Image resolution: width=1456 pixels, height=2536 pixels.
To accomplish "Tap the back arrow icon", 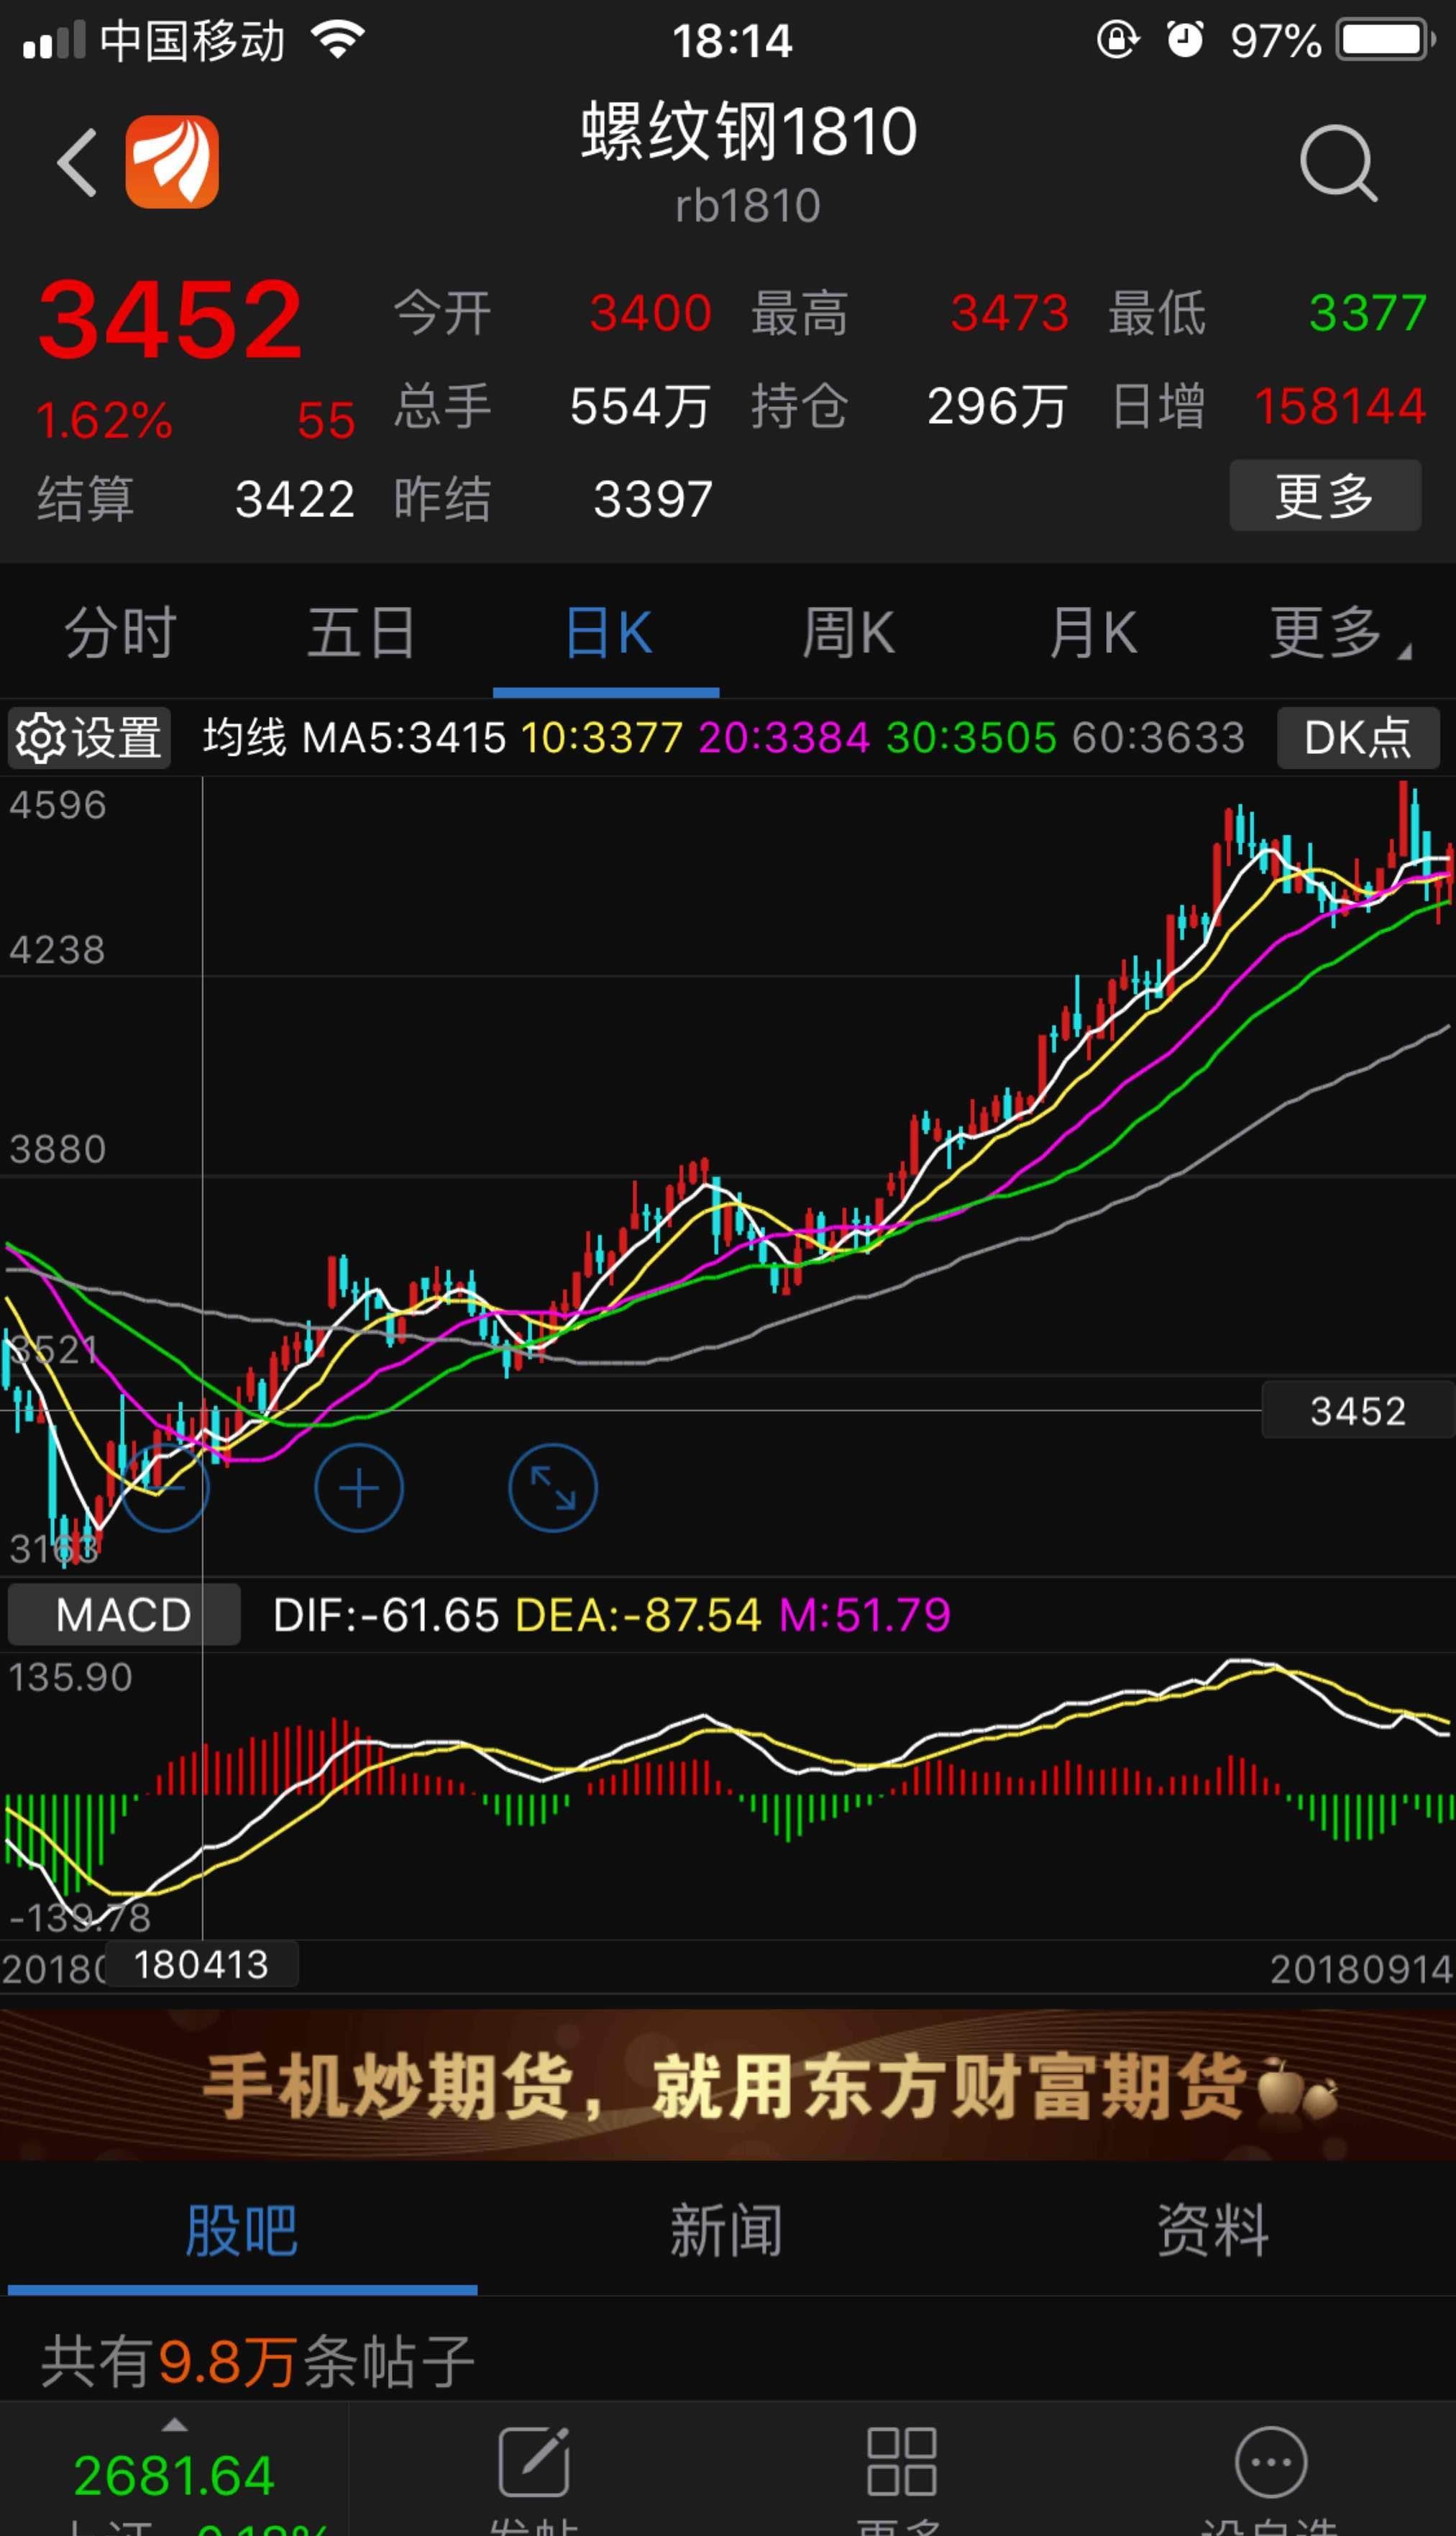I will pos(76,163).
